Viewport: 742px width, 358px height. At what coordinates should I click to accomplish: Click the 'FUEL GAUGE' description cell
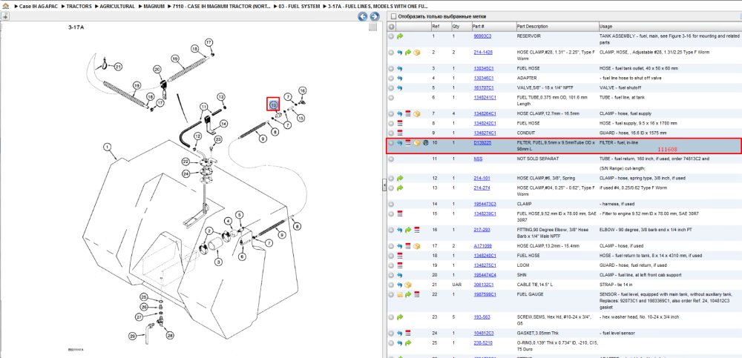tap(531, 294)
